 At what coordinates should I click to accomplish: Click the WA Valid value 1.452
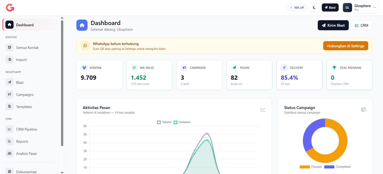tap(138, 78)
